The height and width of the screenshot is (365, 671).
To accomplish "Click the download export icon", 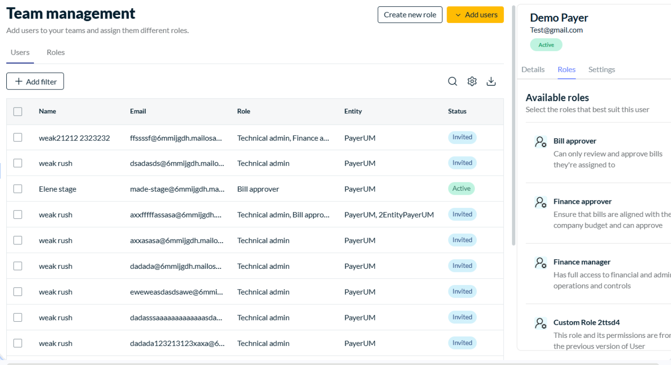I will pos(491,81).
